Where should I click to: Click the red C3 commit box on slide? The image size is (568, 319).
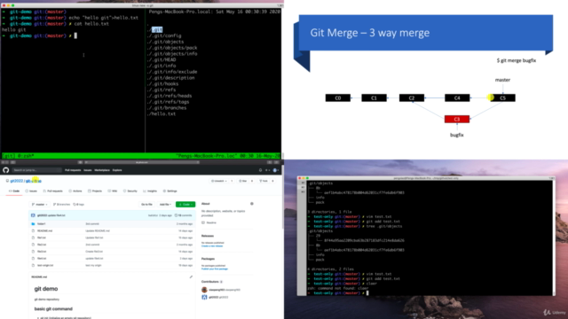click(457, 119)
